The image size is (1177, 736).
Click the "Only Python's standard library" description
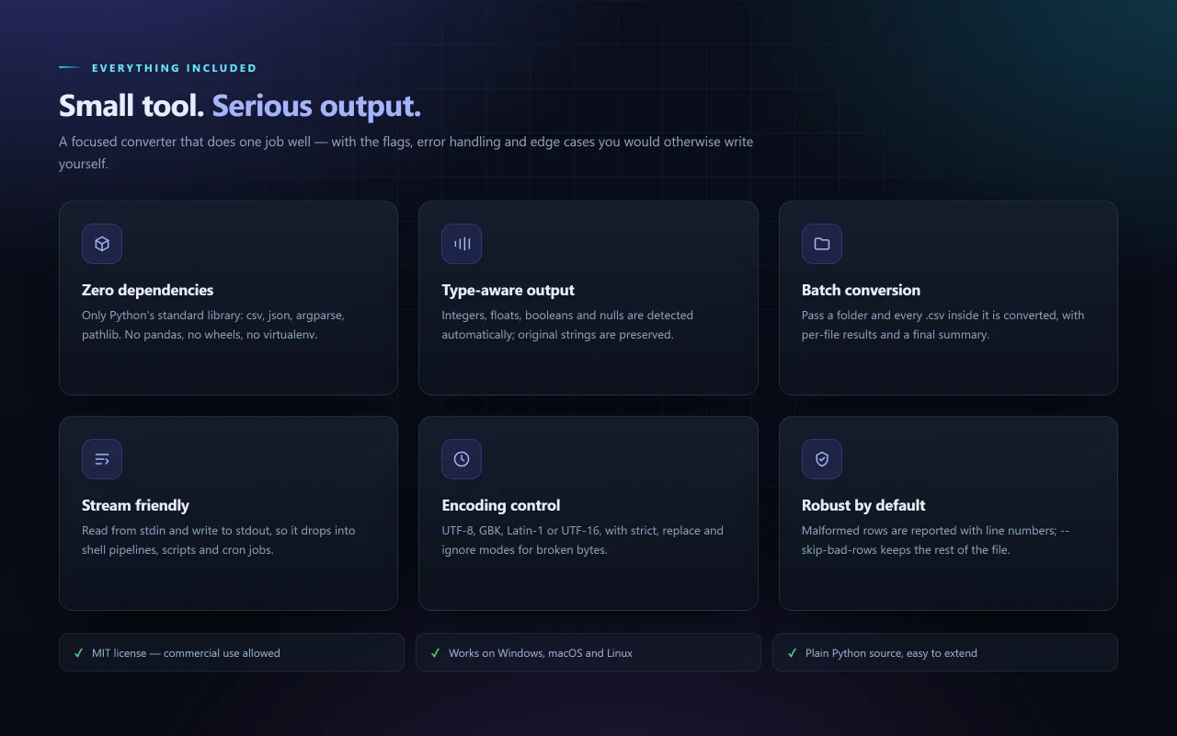(213, 325)
